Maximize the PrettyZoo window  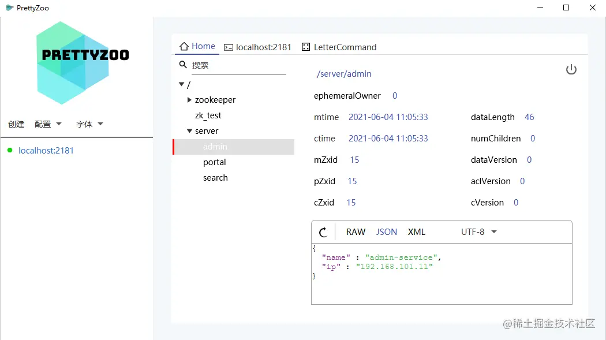click(566, 8)
